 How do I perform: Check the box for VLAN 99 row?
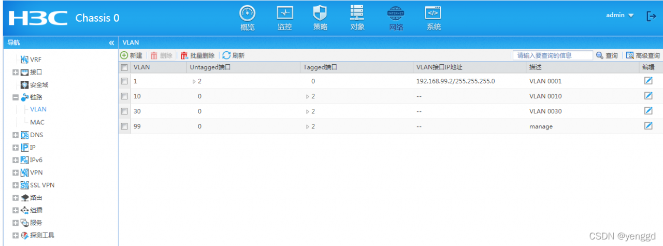click(124, 126)
